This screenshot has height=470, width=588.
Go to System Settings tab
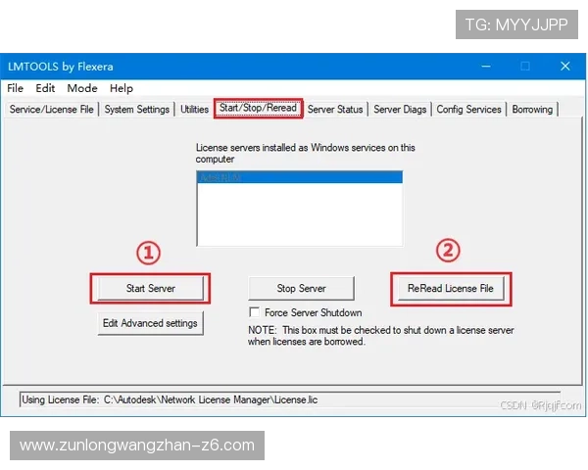pos(137,110)
